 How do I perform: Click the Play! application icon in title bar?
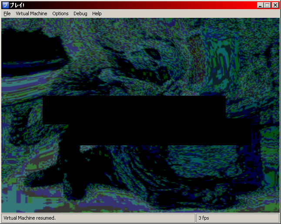[5, 5]
